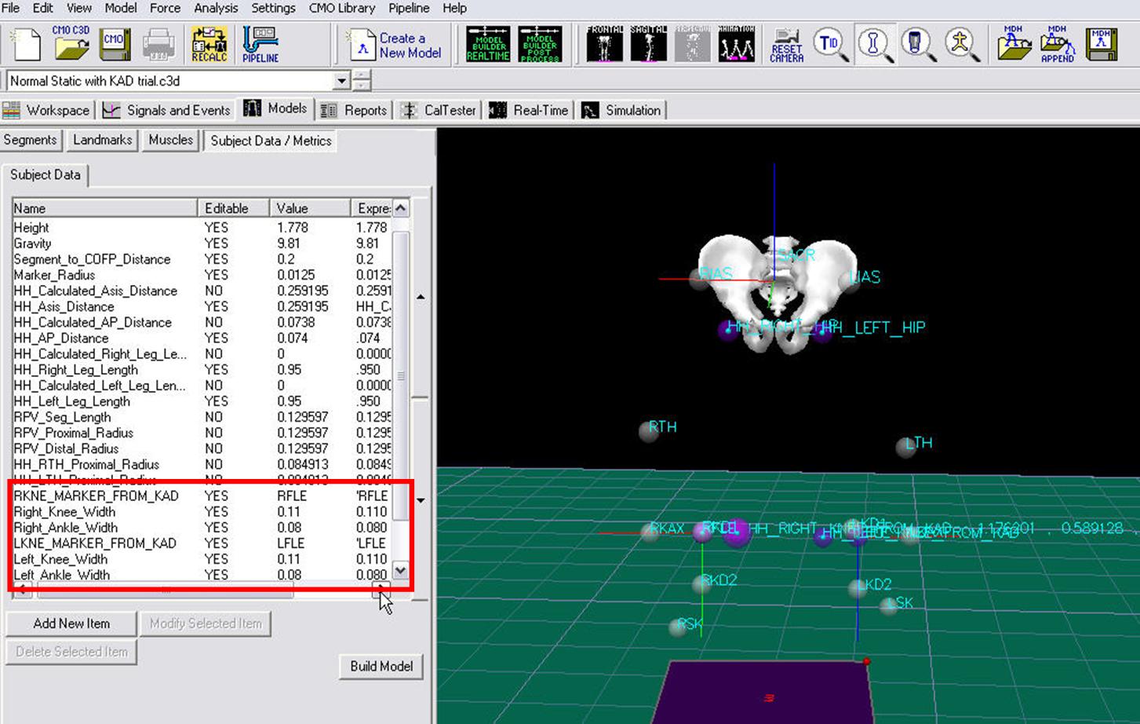Open the Pipeline menu
This screenshot has width=1140, height=724.
(x=409, y=8)
